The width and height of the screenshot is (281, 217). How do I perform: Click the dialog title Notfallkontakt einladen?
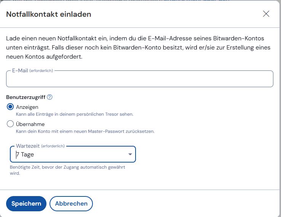click(x=49, y=14)
